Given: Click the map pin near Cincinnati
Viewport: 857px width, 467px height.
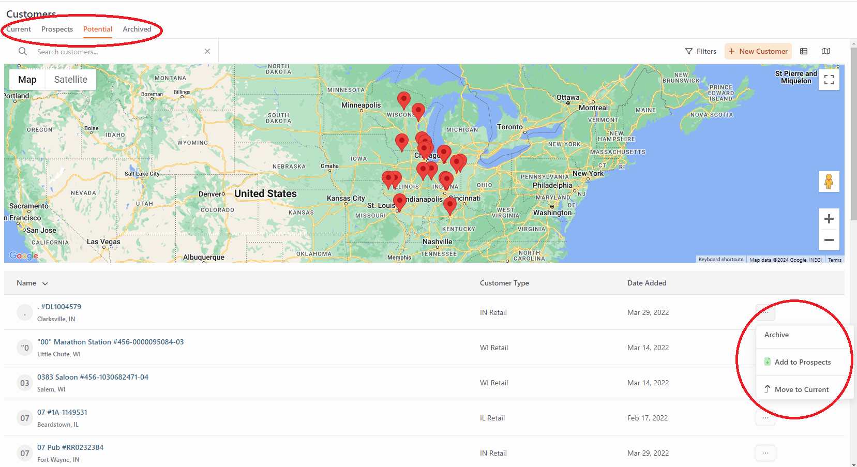Looking at the screenshot, I should coord(450,205).
